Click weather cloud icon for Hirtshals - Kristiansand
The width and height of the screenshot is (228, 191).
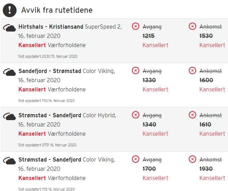point(10,28)
